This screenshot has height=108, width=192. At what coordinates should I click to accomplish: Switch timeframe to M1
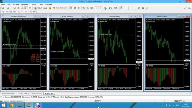click(x=3, y=12)
